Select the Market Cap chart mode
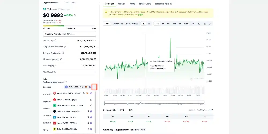Image resolution: width=268 pixels, height=134 pixels. (118, 24)
